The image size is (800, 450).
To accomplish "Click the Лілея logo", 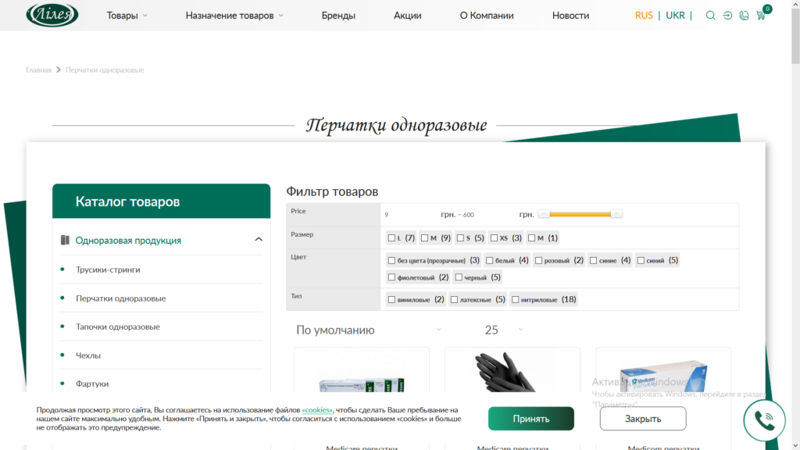I will click(x=52, y=14).
